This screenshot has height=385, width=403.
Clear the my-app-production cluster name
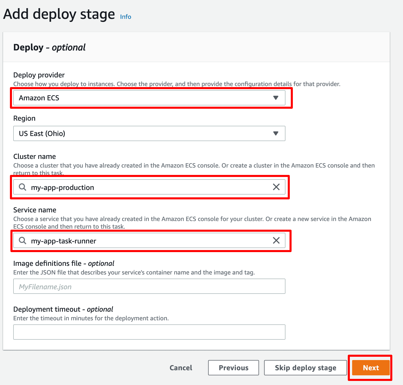point(276,187)
